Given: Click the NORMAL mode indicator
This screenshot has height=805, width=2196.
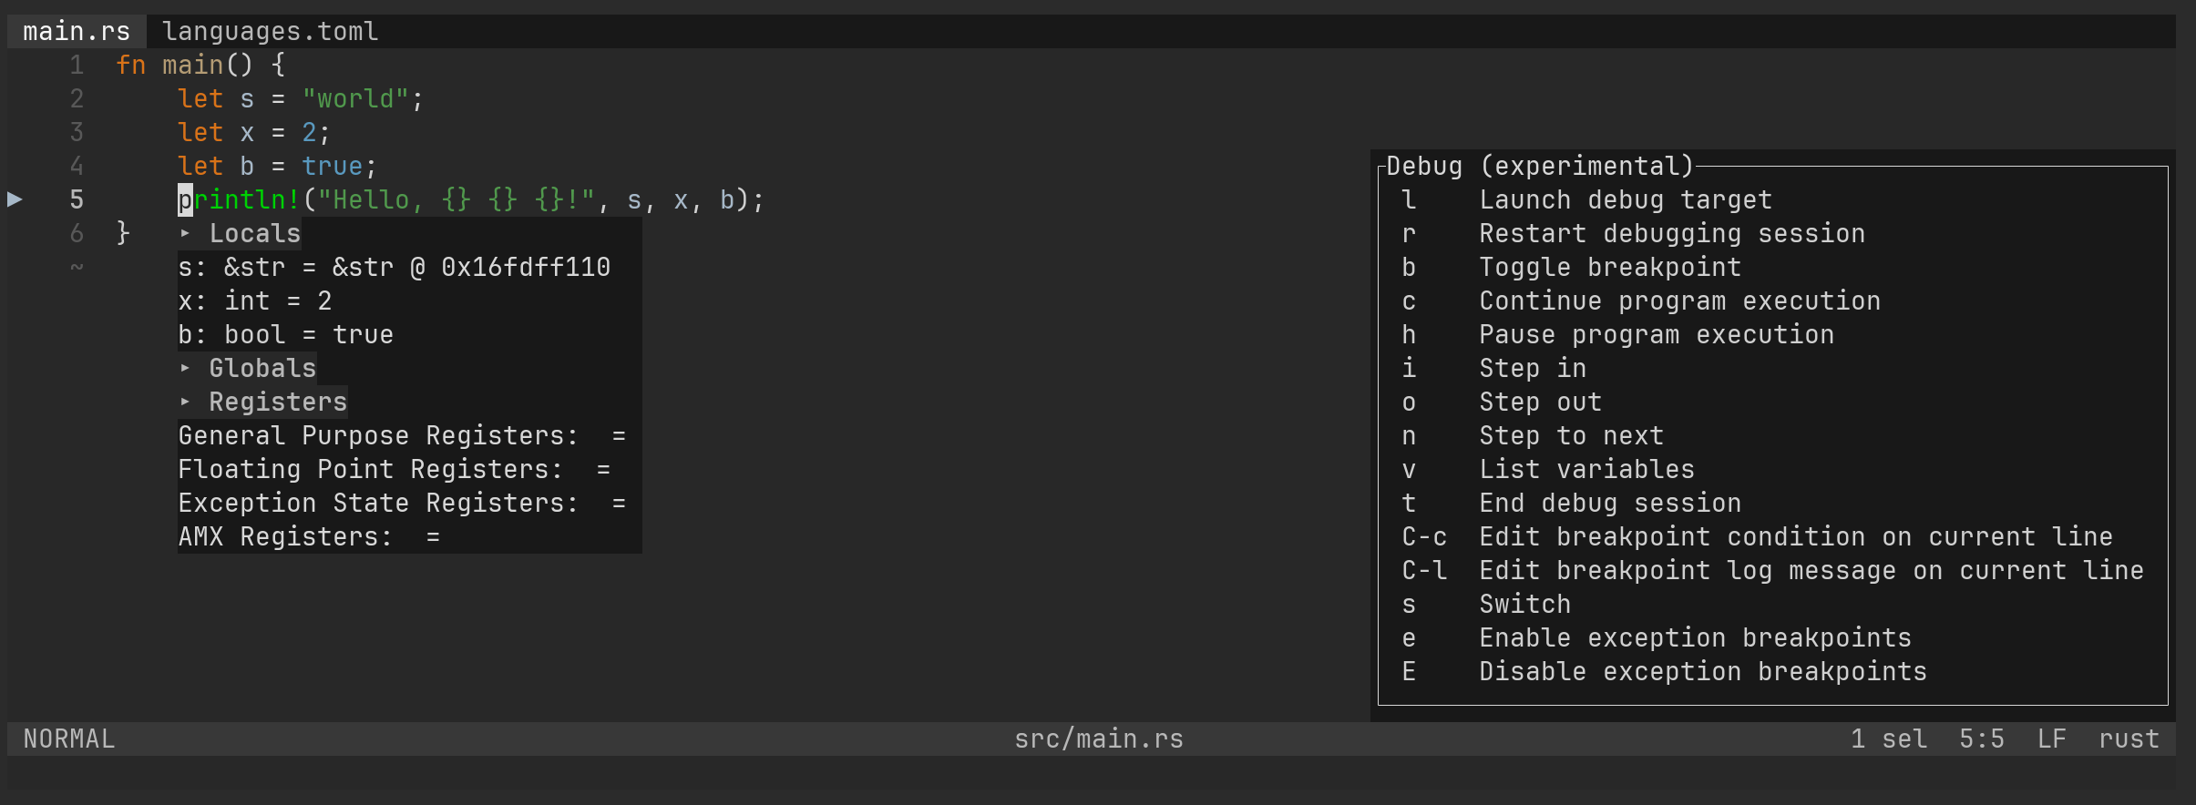Looking at the screenshot, I should pos(67,739).
